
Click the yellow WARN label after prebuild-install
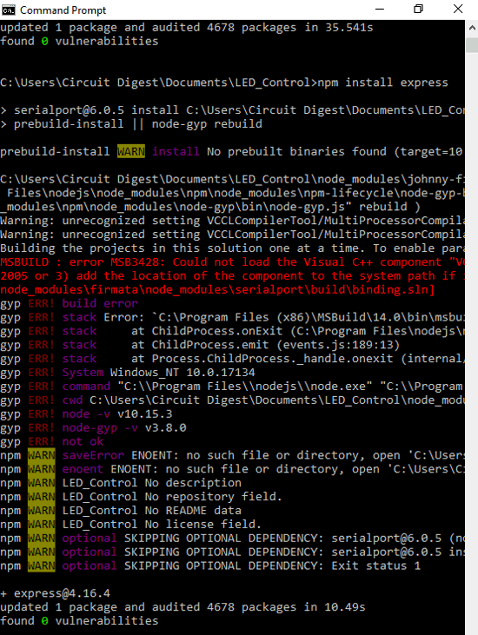(x=131, y=151)
